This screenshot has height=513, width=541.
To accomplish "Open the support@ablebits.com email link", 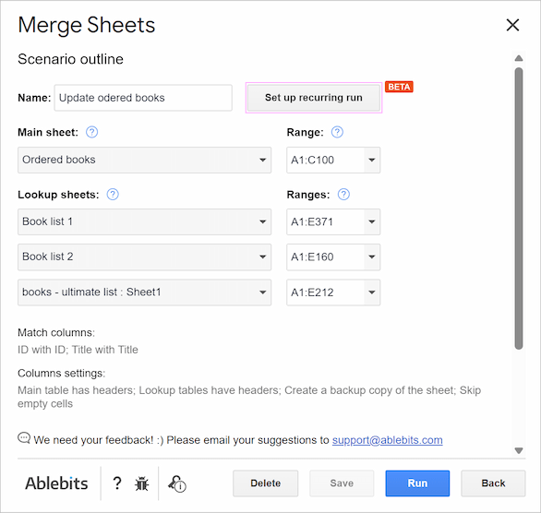I will [x=387, y=440].
